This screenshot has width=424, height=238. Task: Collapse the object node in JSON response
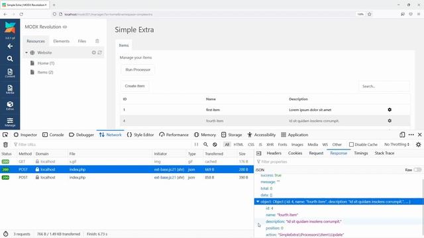(x=258, y=202)
